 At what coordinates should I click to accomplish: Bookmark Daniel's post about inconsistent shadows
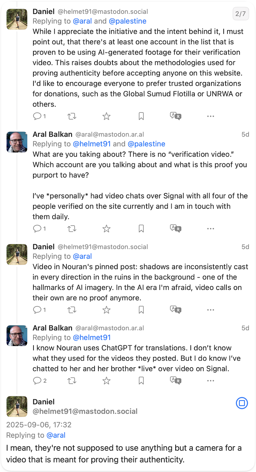pos(141,310)
